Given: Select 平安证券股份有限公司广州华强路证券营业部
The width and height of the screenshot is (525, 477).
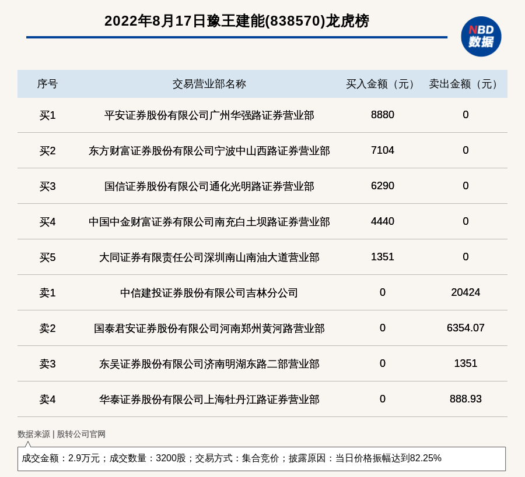Looking at the screenshot, I should tap(209, 115).
